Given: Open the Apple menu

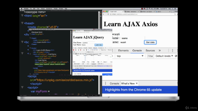Looking at the screenshot, I should coord(21,9).
